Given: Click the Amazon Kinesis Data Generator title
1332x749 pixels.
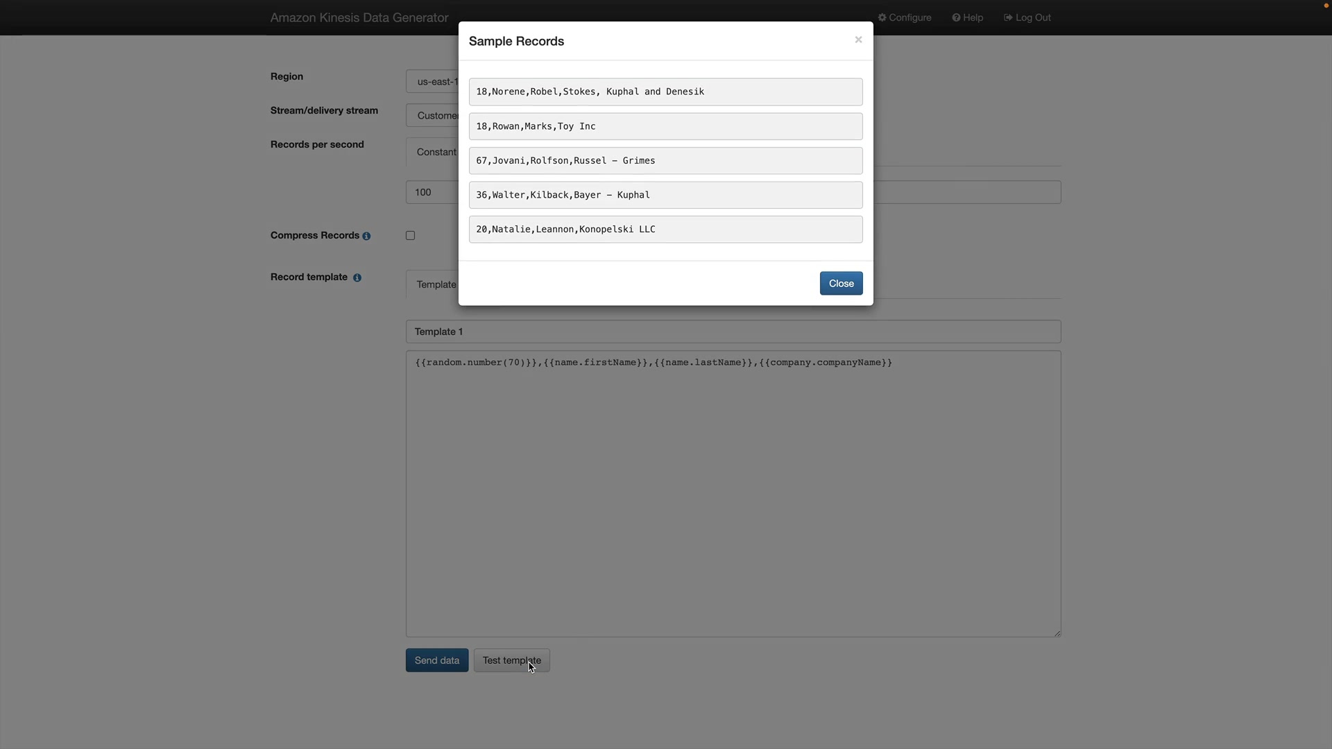Looking at the screenshot, I should point(359,18).
